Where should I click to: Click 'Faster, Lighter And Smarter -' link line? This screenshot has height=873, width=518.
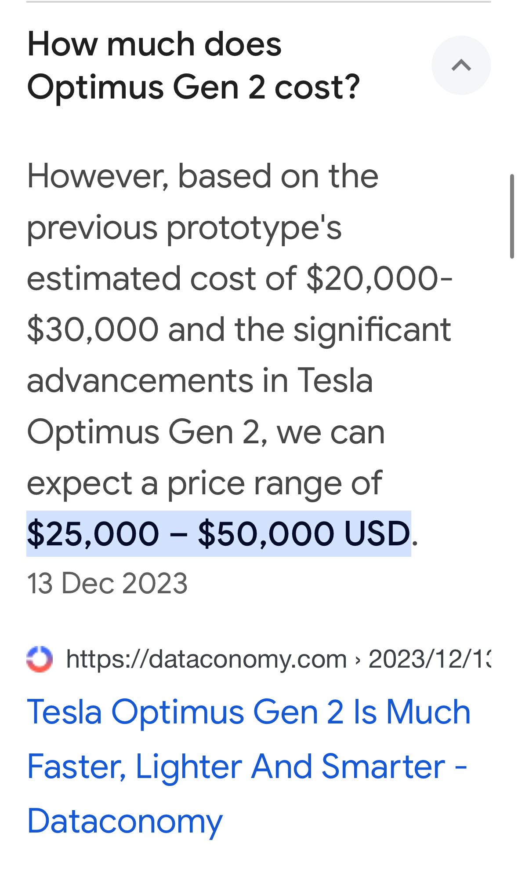[x=247, y=767]
